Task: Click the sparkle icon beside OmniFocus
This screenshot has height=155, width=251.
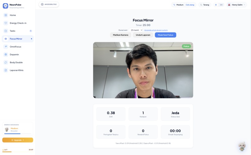Action: pos(6,47)
